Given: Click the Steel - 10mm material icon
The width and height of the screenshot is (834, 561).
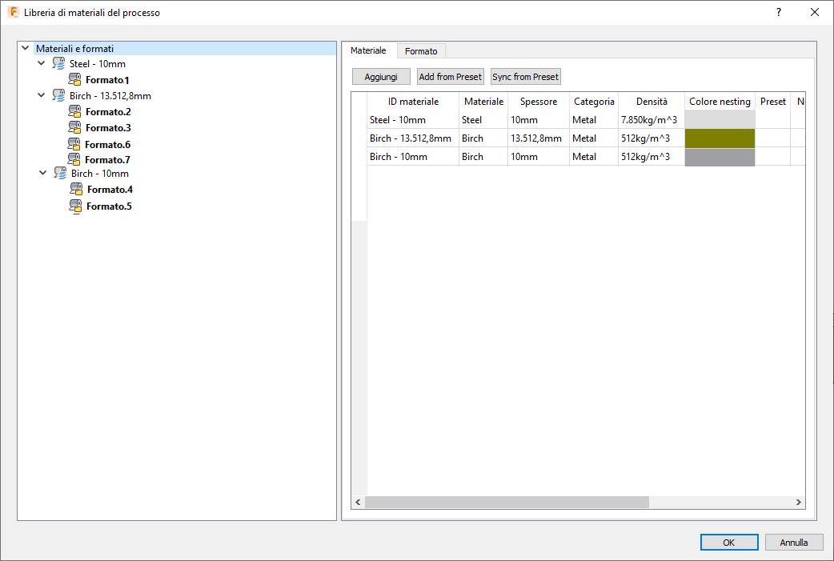Looking at the screenshot, I should click(x=58, y=63).
